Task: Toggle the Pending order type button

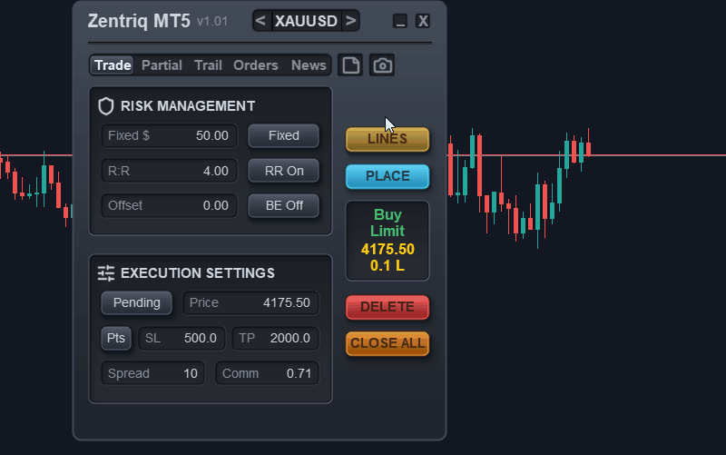Action: [137, 303]
